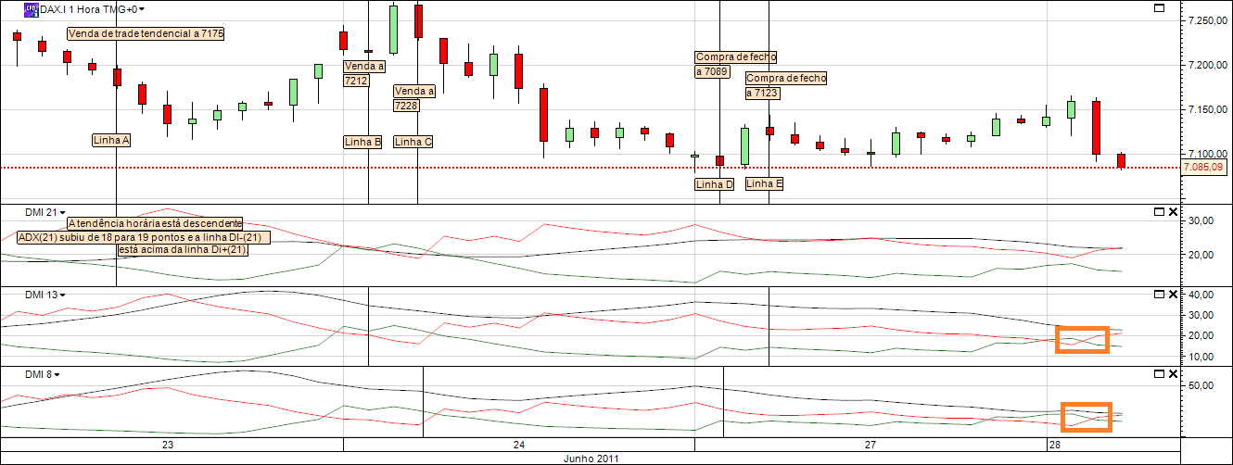Click the 40,00 value on DMI 13 axis
Viewport: 1233px width, 465px height.
1201,295
